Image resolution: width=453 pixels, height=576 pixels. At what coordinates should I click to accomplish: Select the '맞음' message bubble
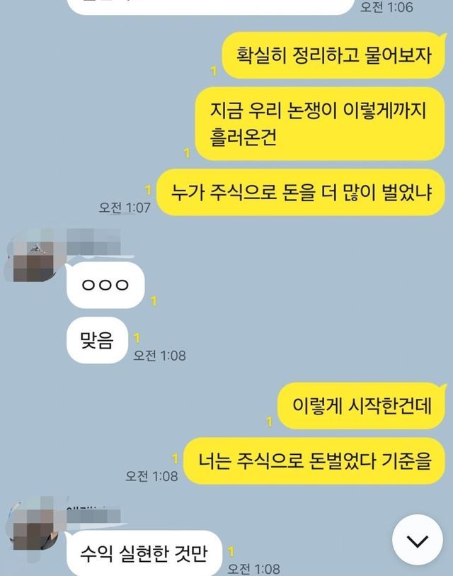point(97,340)
